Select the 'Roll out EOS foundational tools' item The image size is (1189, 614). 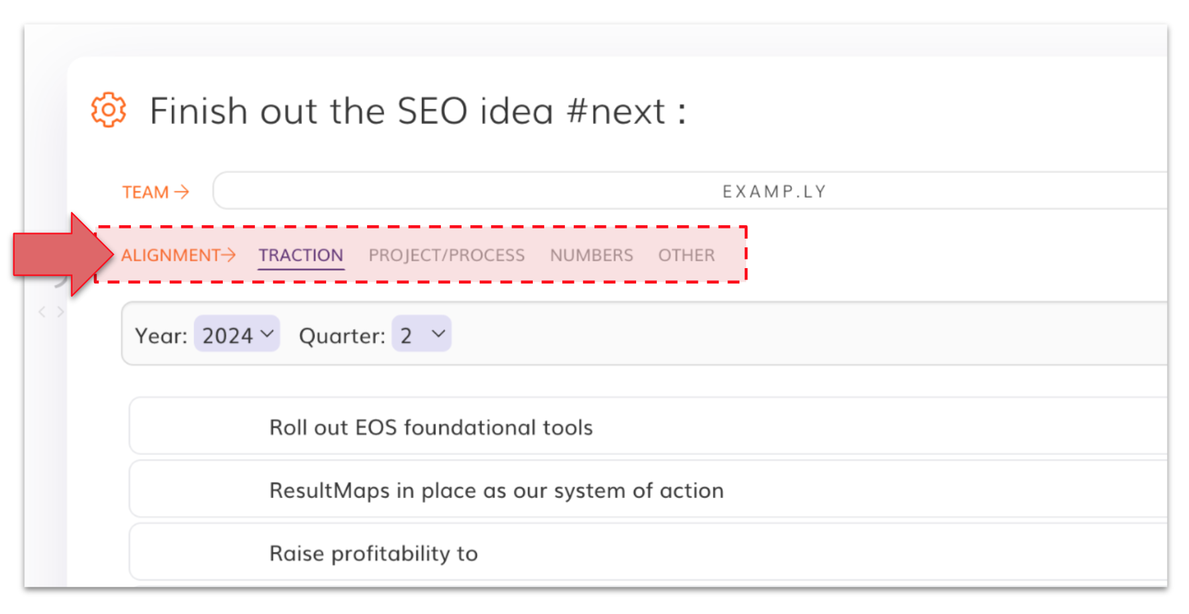[431, 428]
